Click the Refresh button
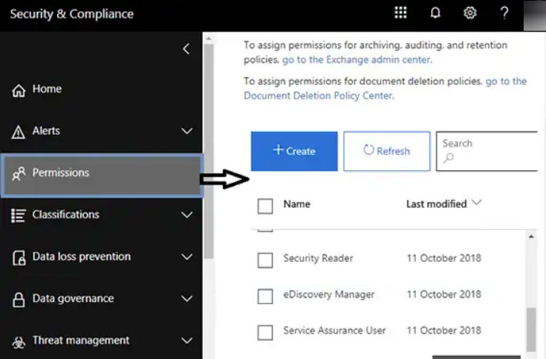The image size is (546, 359). 387,151
